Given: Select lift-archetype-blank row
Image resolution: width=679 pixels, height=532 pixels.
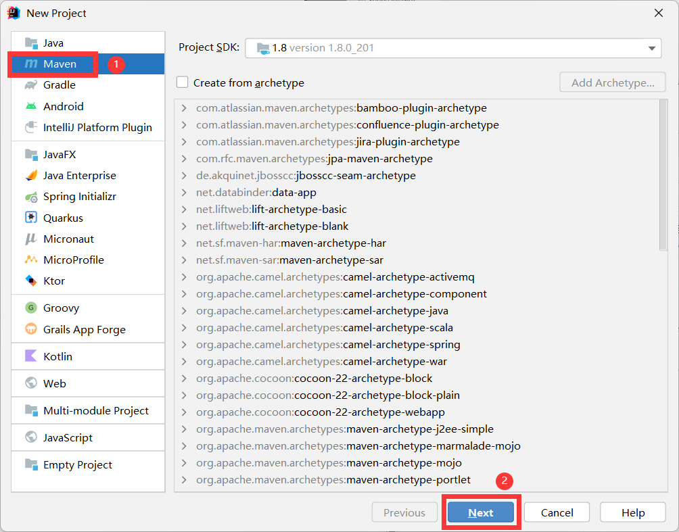Looking at the screenshot, I should (417, 226).
